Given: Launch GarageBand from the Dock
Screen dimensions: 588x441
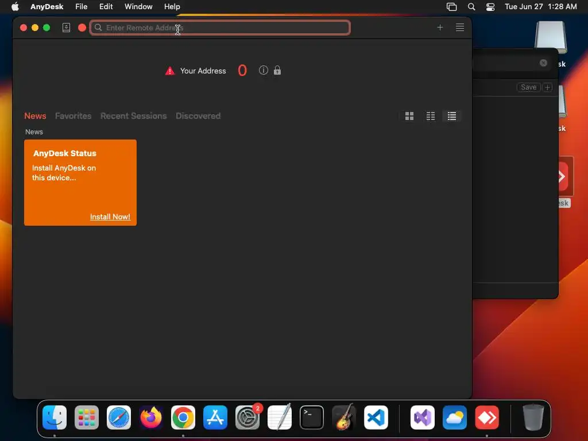Looking at the screenshot, I should (344, 417).
